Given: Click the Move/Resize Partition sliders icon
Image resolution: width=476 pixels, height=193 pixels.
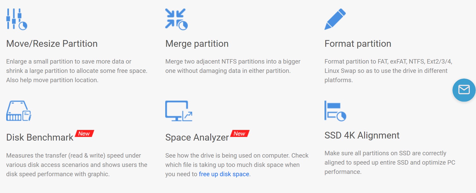Looking at the screenshot, I should click(17, 19).
